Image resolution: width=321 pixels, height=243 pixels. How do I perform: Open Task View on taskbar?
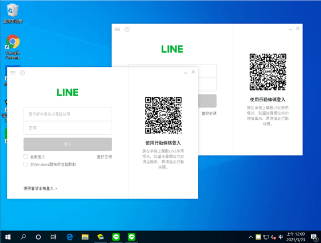tap(54, 237)
